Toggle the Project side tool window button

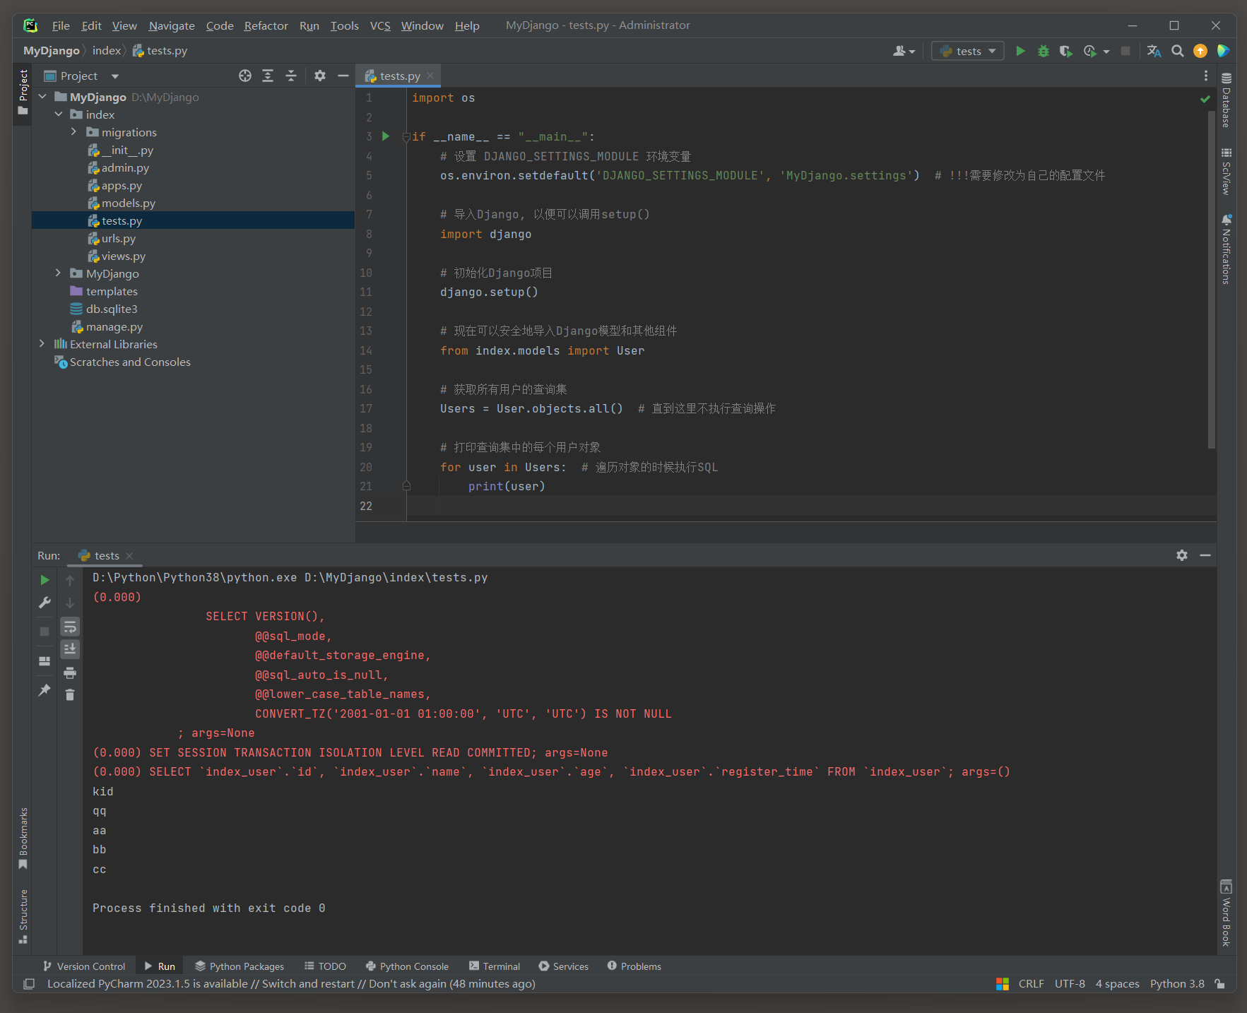tap(23, 93)
